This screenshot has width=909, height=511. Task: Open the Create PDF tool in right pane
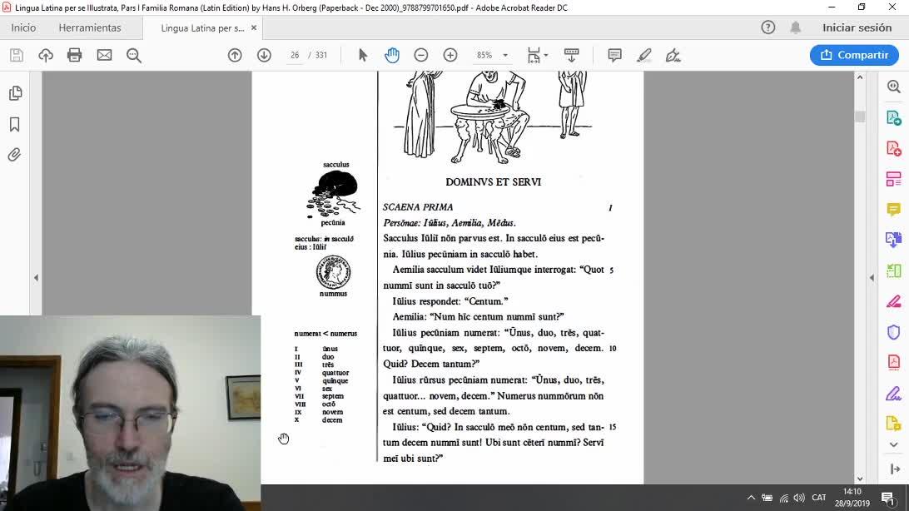pos(893,148)
